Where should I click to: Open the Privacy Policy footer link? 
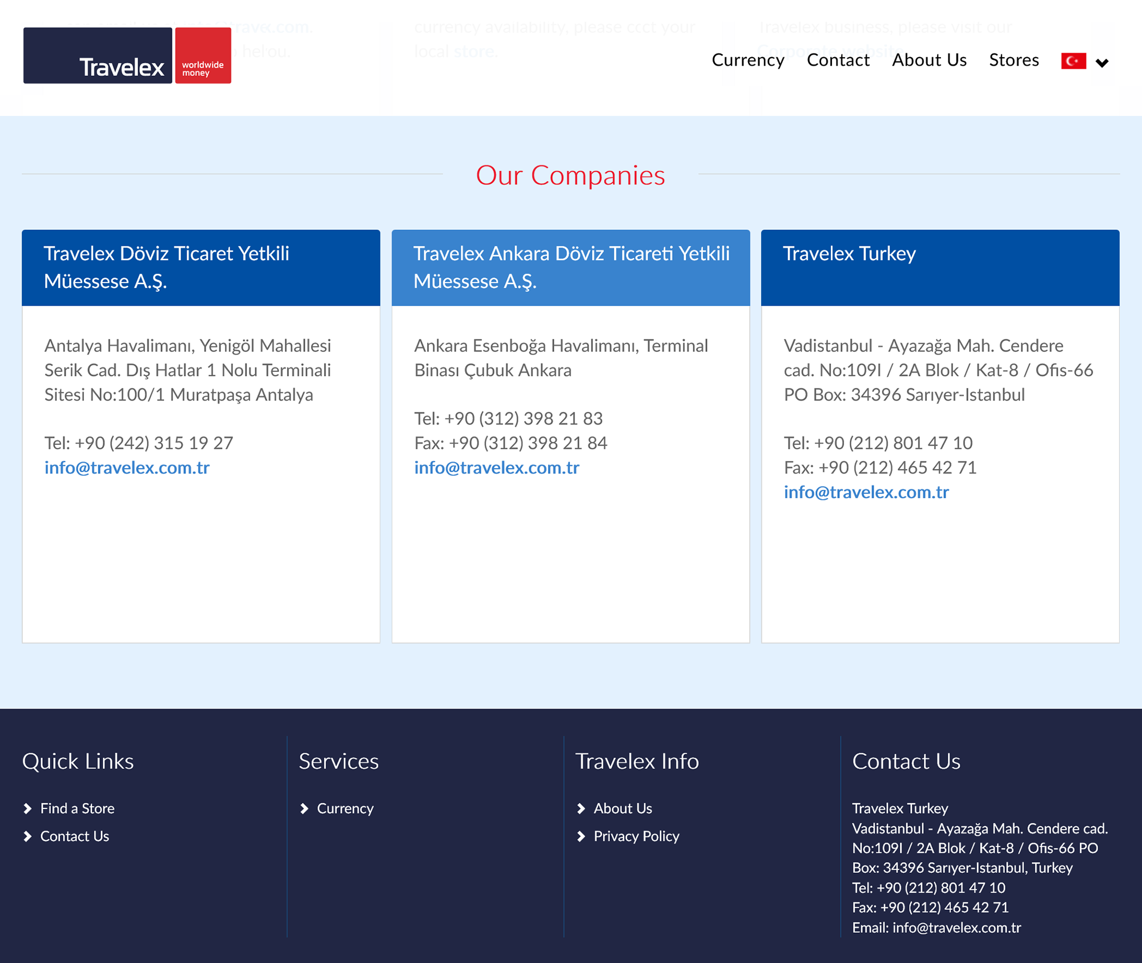[x=636, y=836]
